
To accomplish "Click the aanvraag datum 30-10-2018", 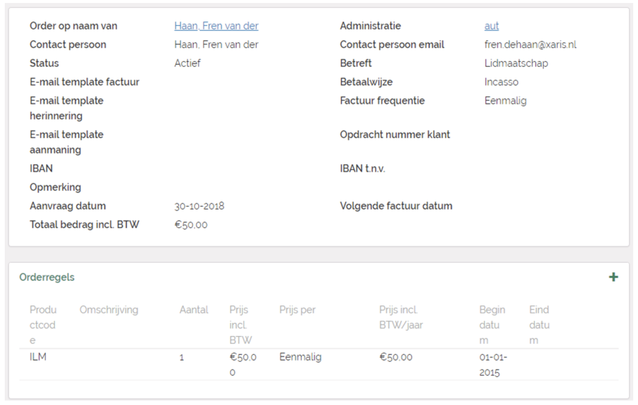I will (x=199, y=206).
